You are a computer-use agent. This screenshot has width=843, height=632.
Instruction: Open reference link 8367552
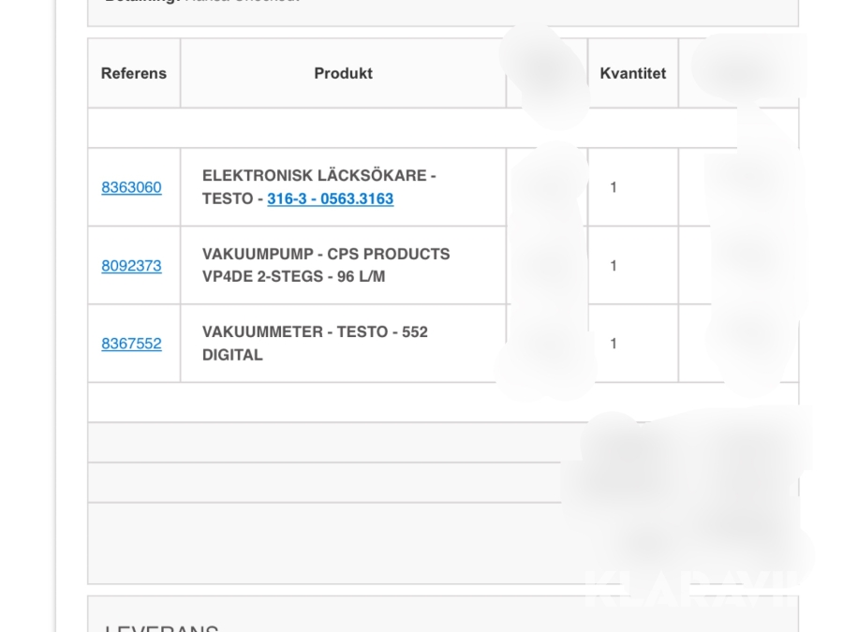pos(131,344)
